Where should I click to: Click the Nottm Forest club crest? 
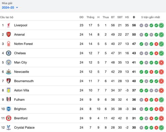click(9, 44)
